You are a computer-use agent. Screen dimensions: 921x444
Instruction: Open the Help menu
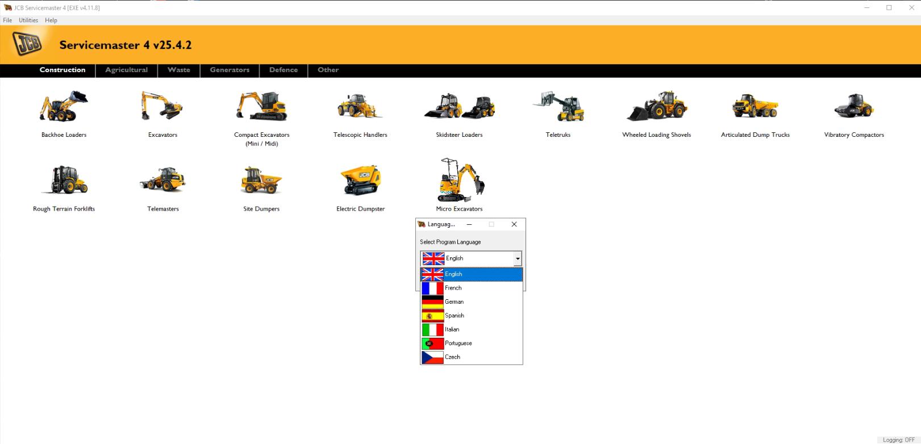pyautogui.click(x=51, y=20)
